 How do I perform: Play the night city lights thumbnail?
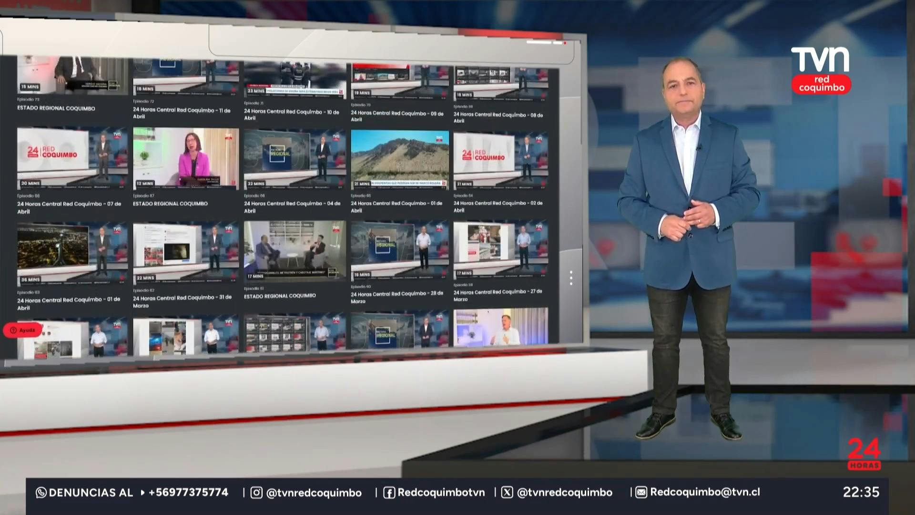pyautogui.click(x=72, y=253)
